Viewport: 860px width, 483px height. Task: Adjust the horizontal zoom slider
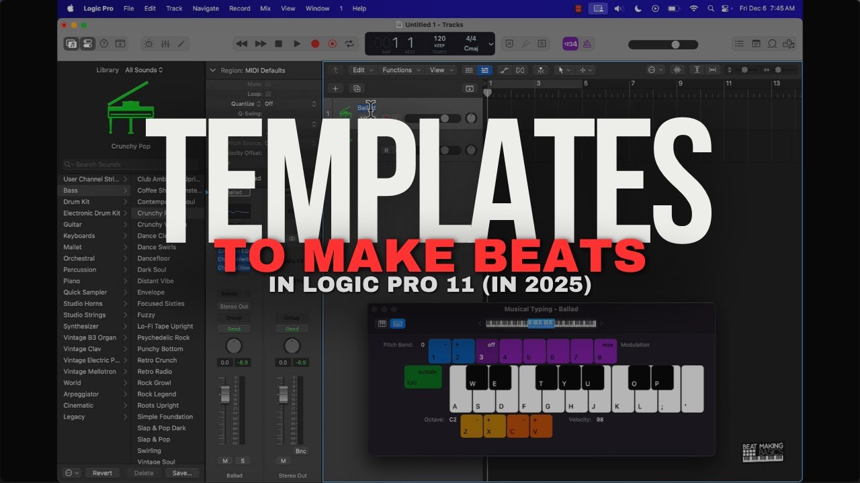(778, 70)
